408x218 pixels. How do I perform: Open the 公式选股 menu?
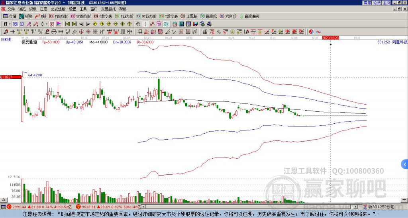pos(58,9)
